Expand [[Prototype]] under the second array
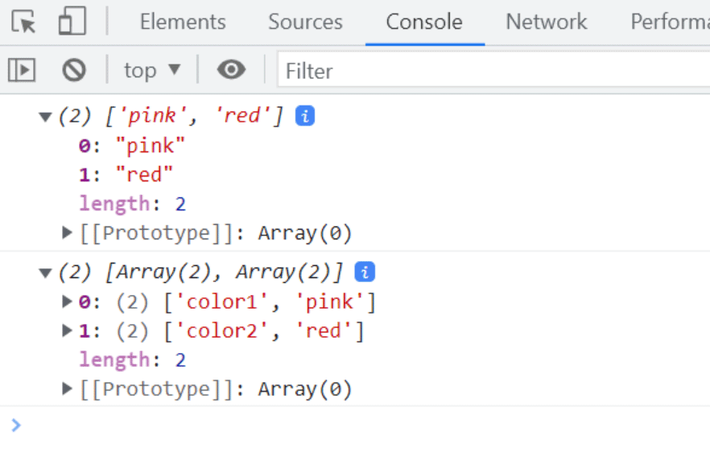710x469 pixels. click(68, 390)
